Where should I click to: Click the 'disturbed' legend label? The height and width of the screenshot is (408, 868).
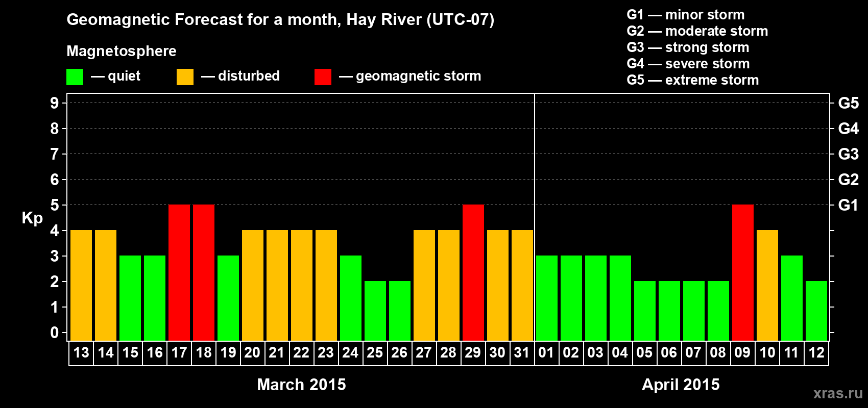pyautogui.click(x=249, y=76)
